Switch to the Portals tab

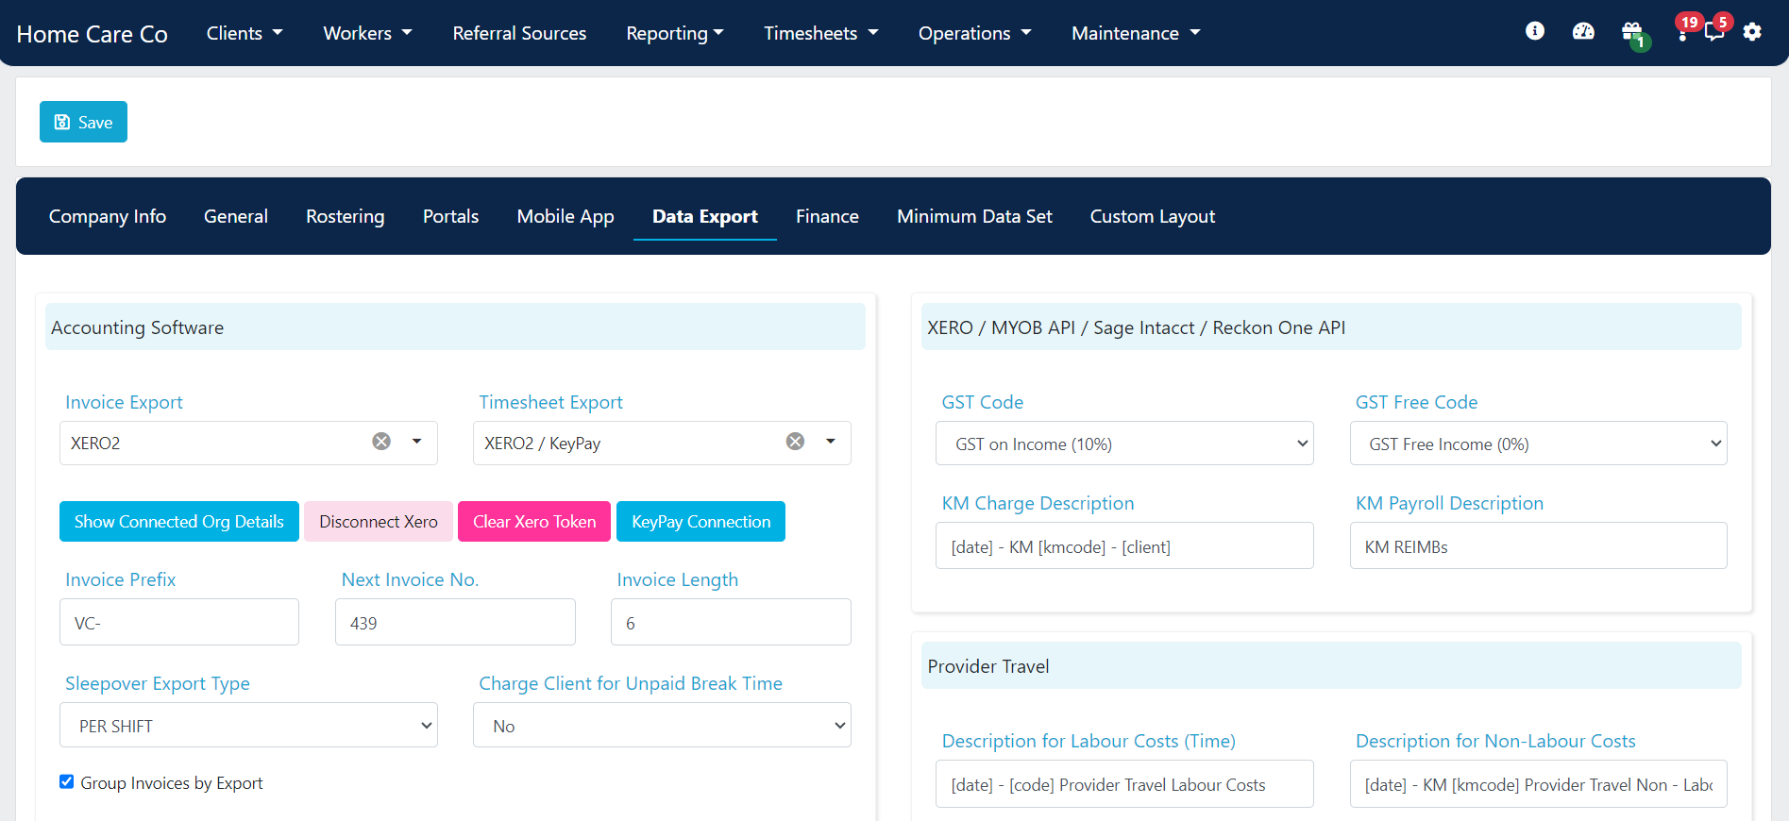[451, 216]
